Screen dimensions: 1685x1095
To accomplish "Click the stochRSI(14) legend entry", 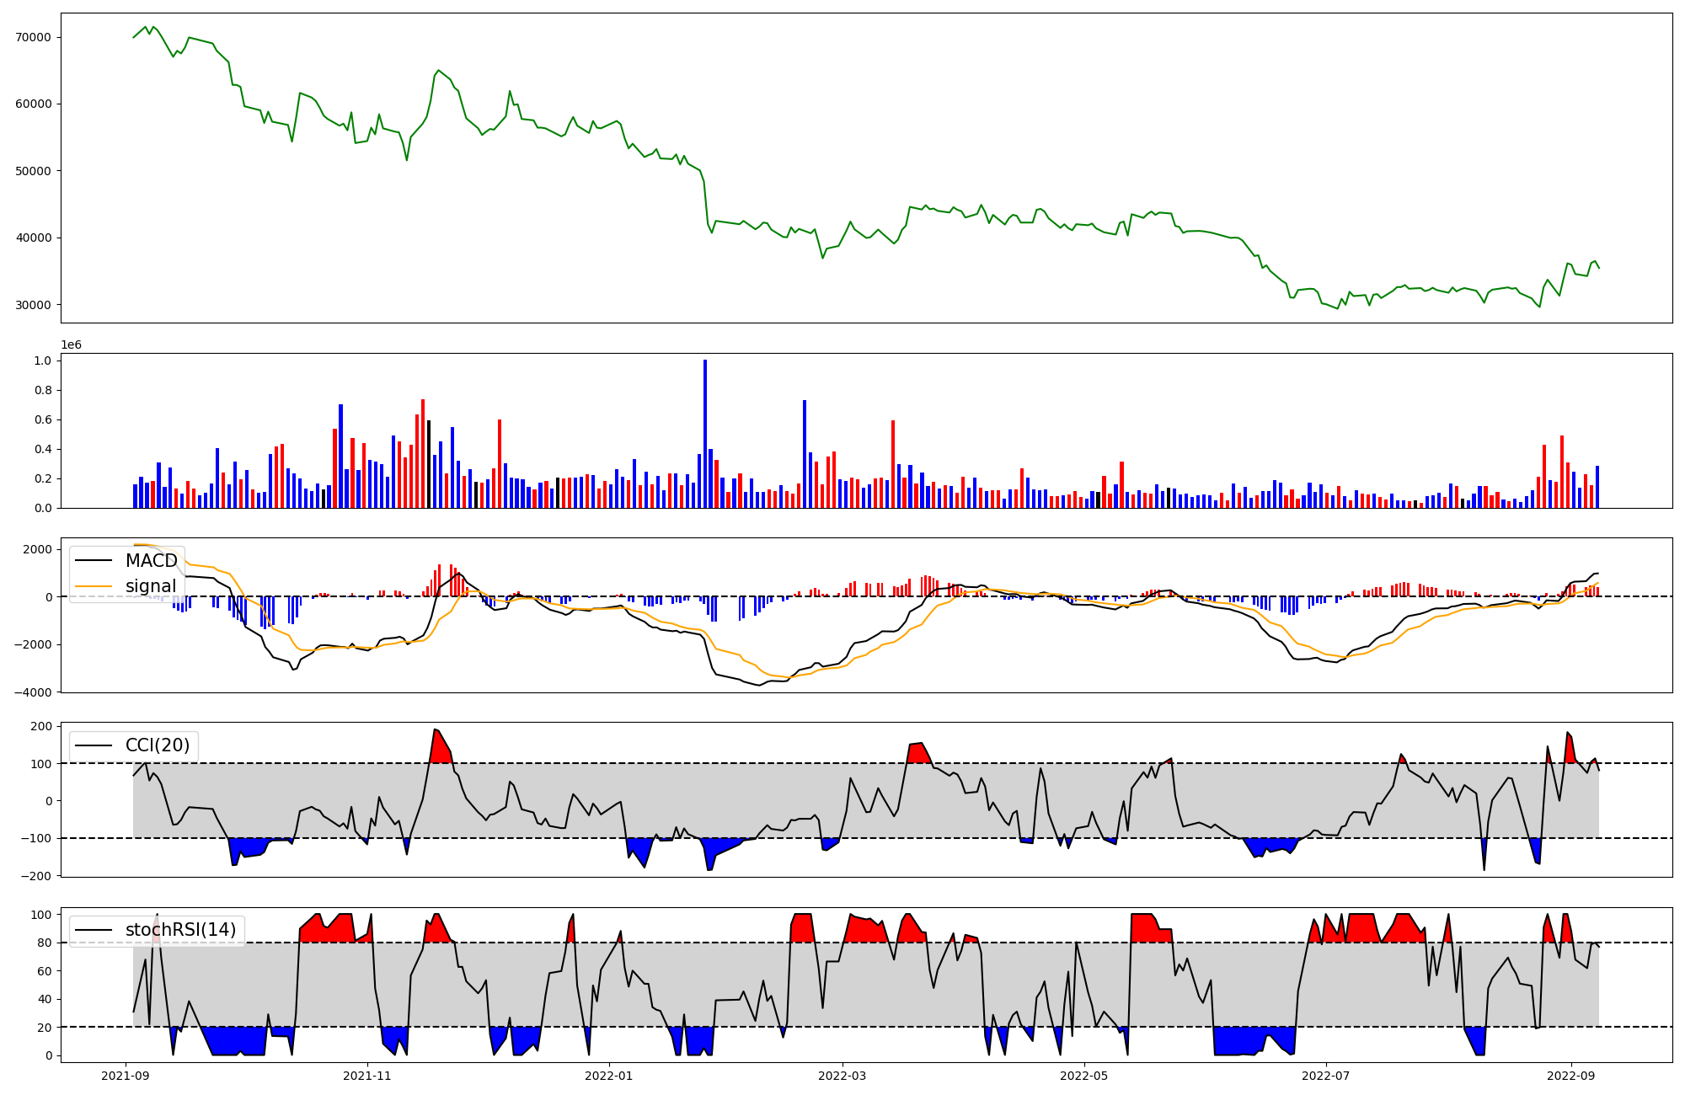I will (x=179, y=930).
